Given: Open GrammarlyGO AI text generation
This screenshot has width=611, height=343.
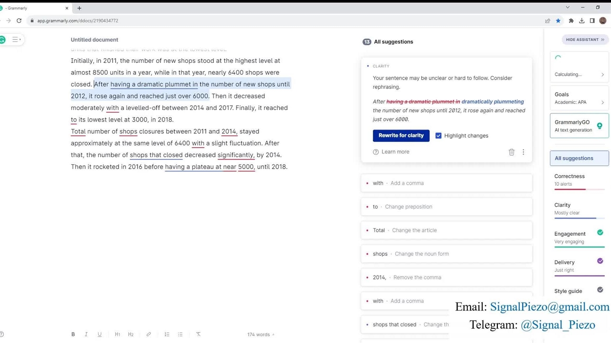Looking at the screenshot, I should 579,126.
